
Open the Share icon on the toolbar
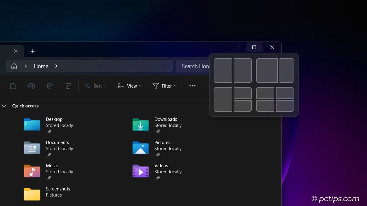(50, 86)
